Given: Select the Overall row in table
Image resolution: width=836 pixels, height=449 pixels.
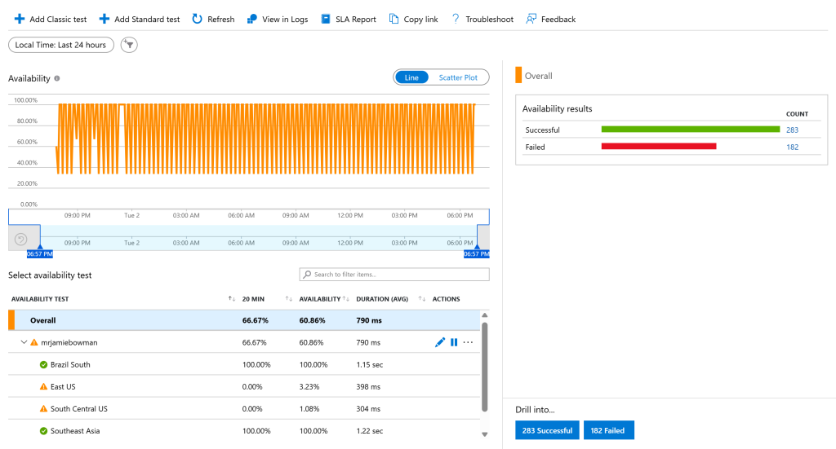Looking at the screenshot, I should coord(245,320).
